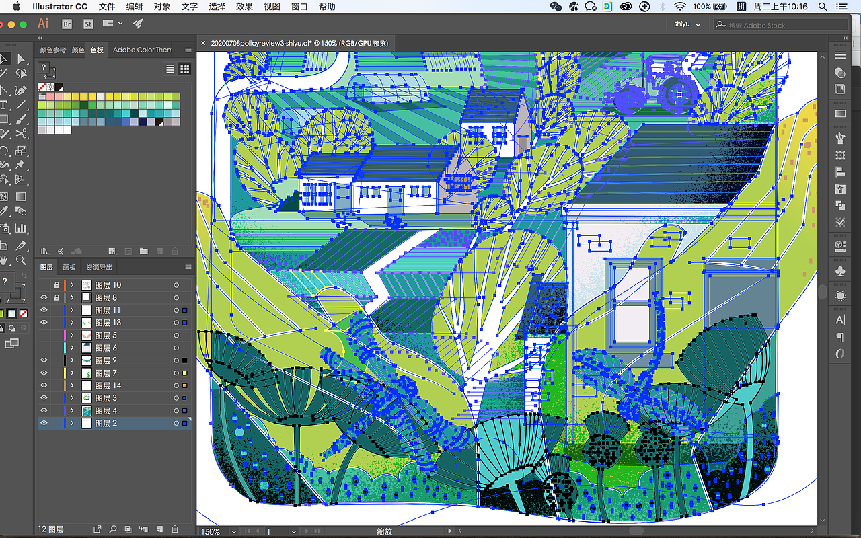Hide 图层 8 with its eye icon
Screen dimensions: 861x538
pos(44,297)
